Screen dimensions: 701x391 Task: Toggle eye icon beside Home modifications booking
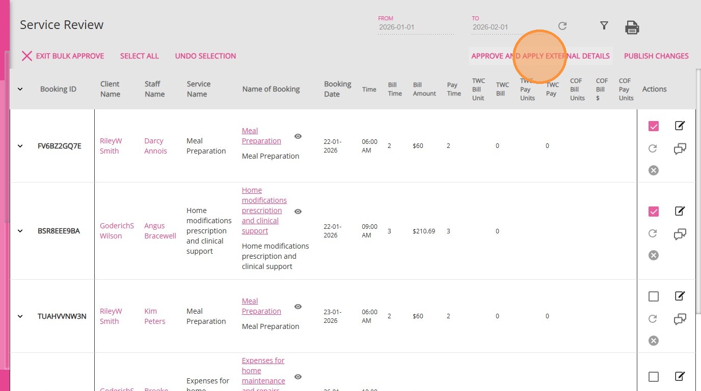[298, 211]
